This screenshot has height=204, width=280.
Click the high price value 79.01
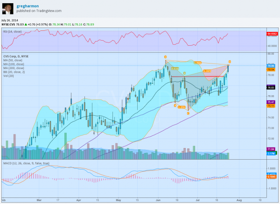(x=68, y=24)
